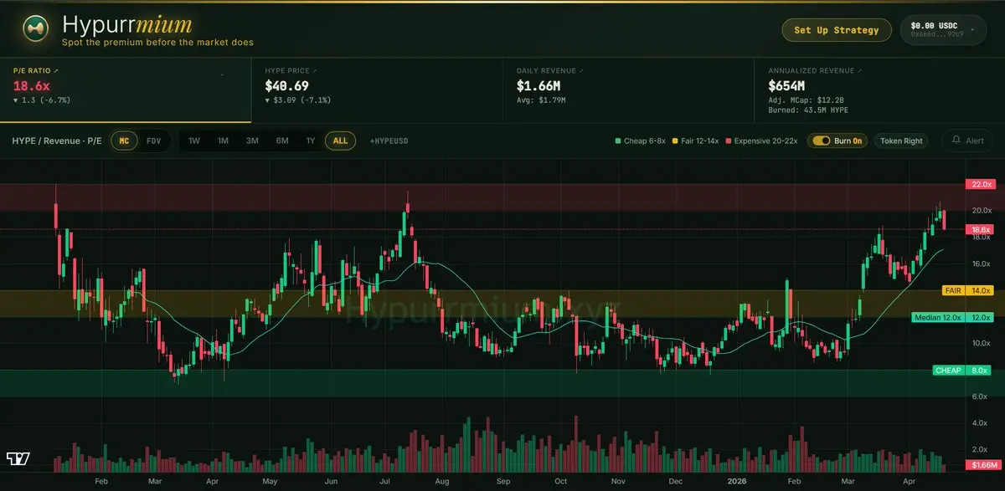
Task: Open the $0.00 USDC wallet button
Action: pos(943,30)
